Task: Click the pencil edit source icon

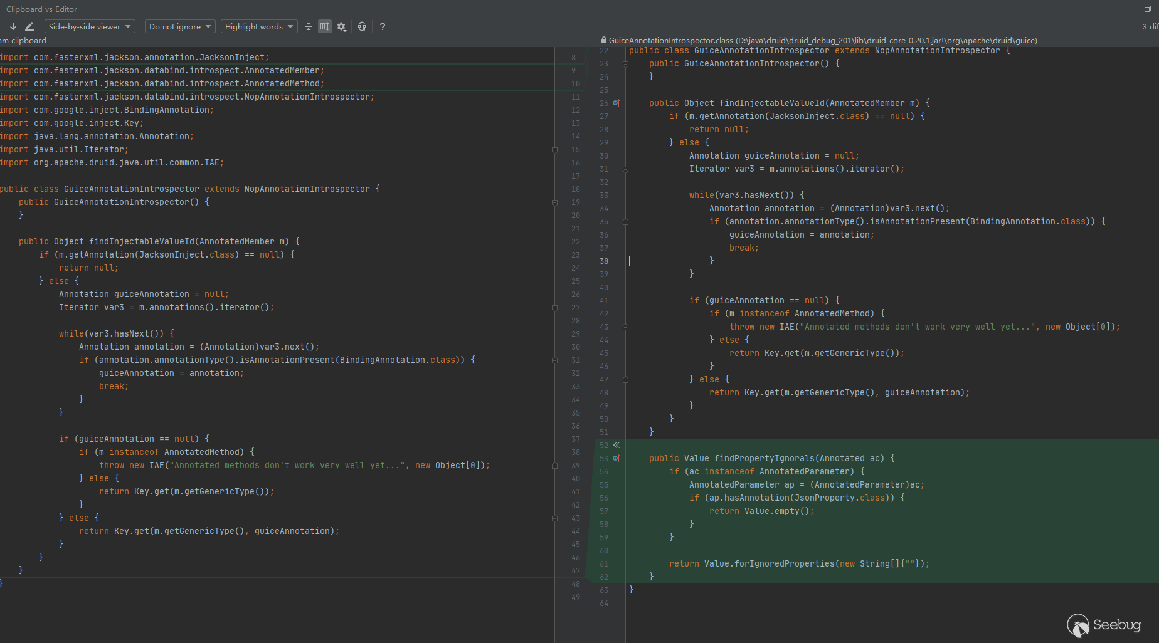Action: pyautogui.click(x=29, y=26)
